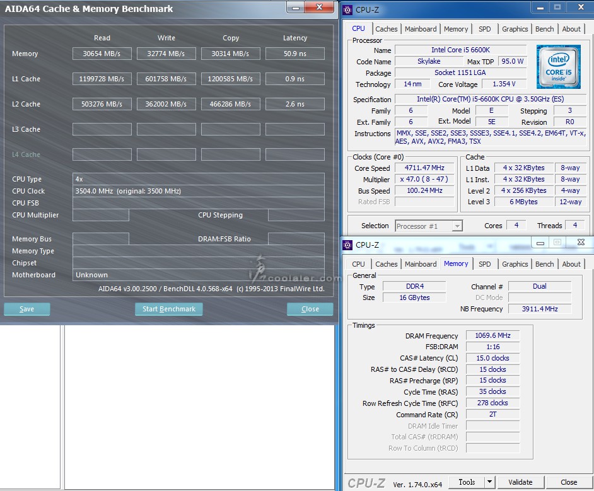Click DRAM Frequency value 1069.6 MHz

492,335
